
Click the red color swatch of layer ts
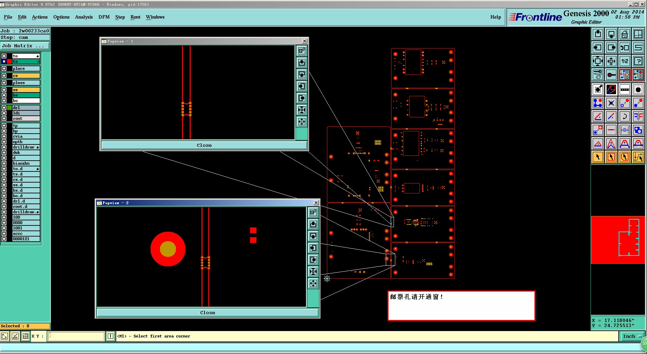pyautogui.click(x=9, y=61)
